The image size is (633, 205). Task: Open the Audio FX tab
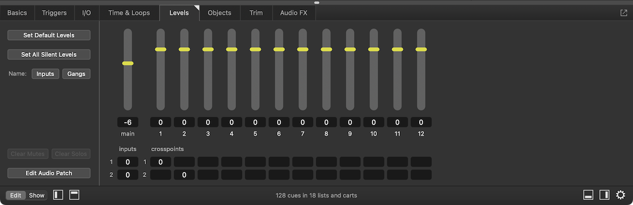(x=294, y=13)
